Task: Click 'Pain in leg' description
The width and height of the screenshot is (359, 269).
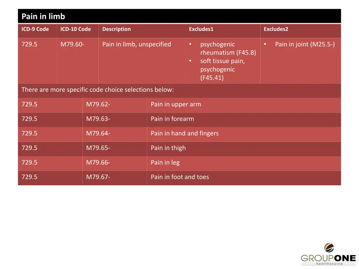Action: coord(165,163)
